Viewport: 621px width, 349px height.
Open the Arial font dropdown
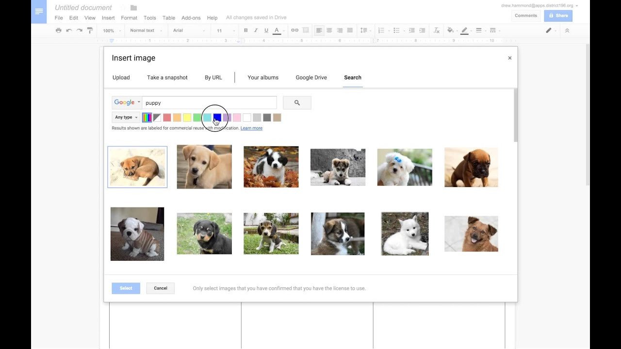coord(189,31)
